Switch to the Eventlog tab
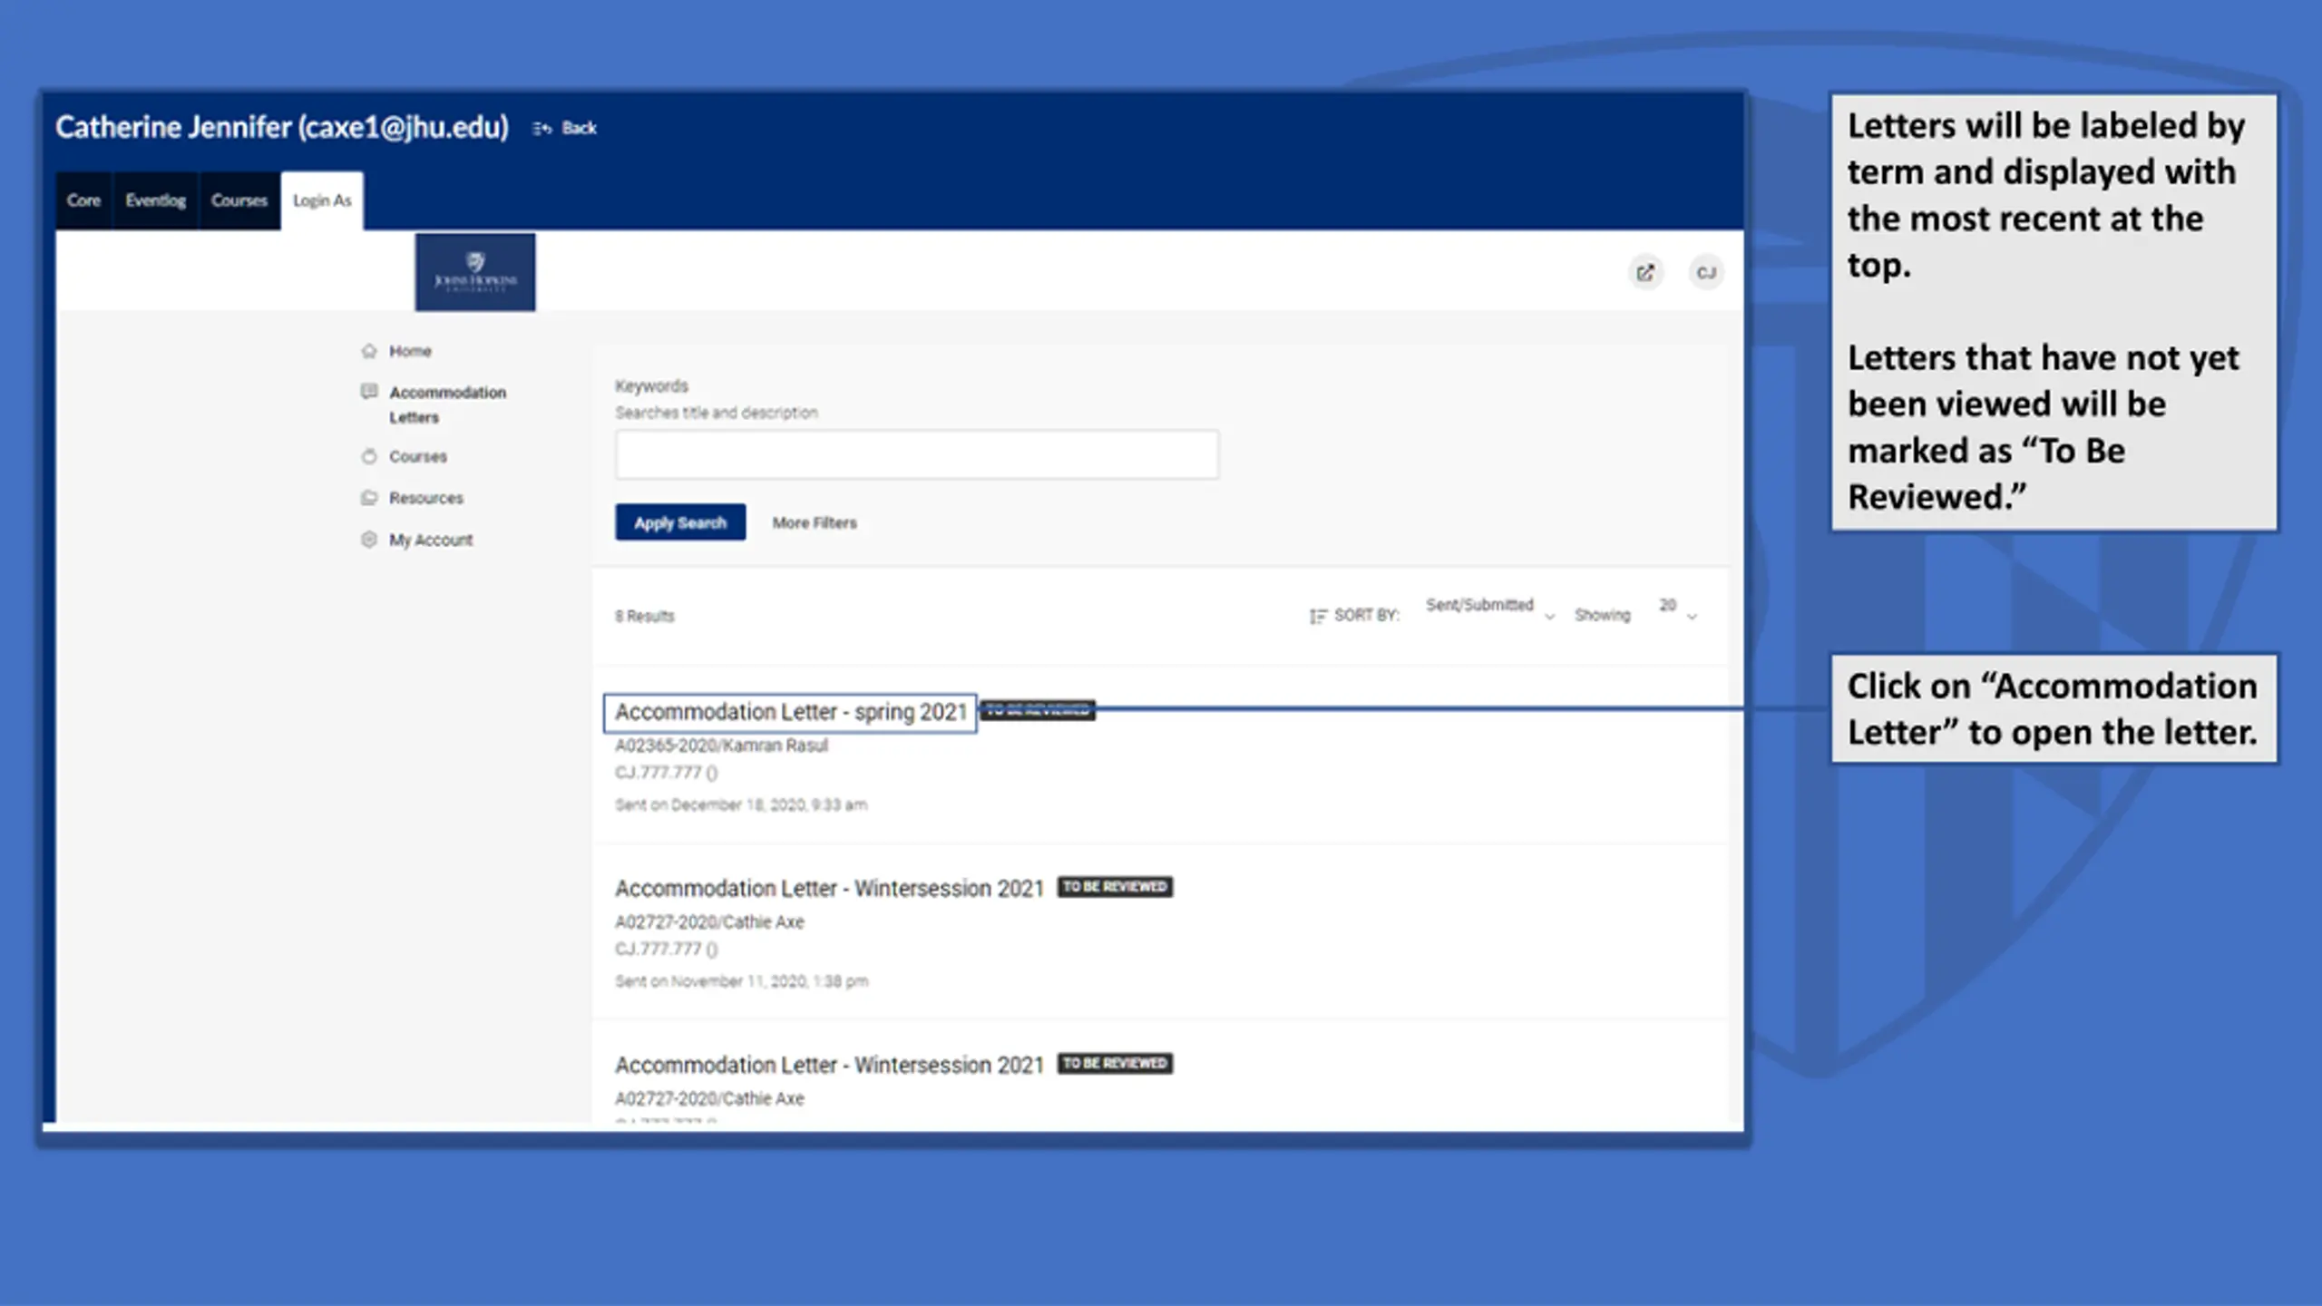 155,200
